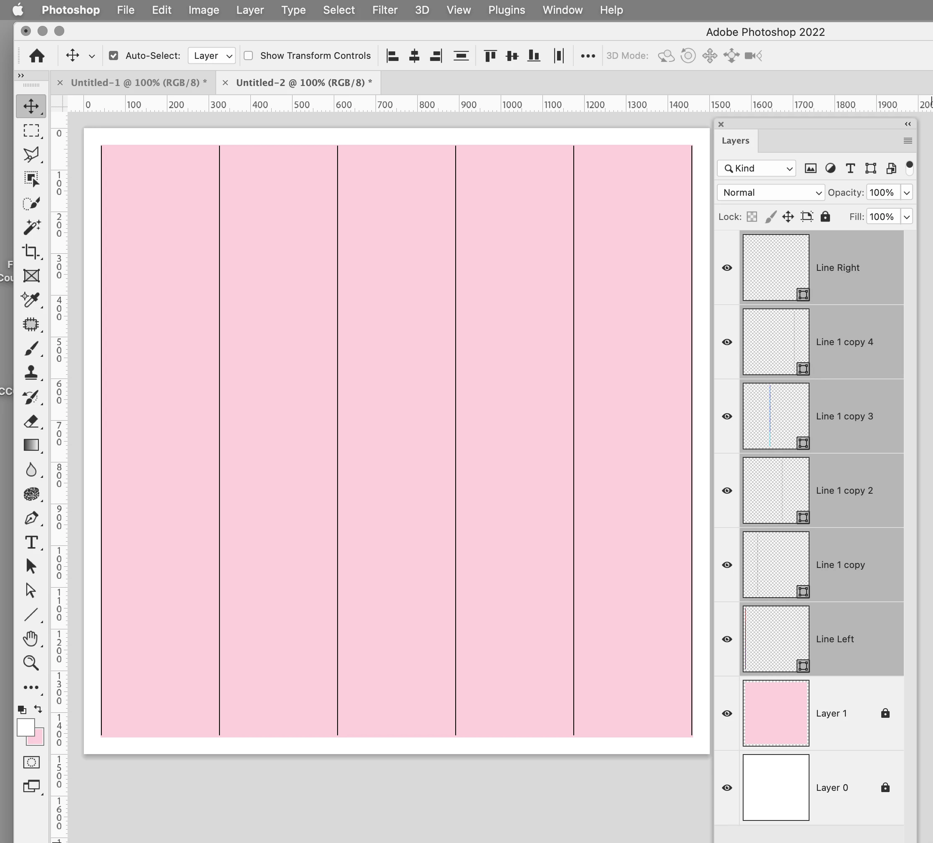Pick the Horizontal Type tool
Image resolution: width=933 pixels, height=843 pixels.
point(31,542)
